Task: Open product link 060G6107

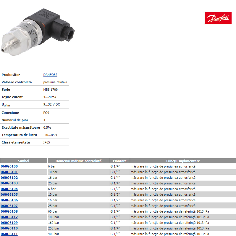Action: pos(9,206)
